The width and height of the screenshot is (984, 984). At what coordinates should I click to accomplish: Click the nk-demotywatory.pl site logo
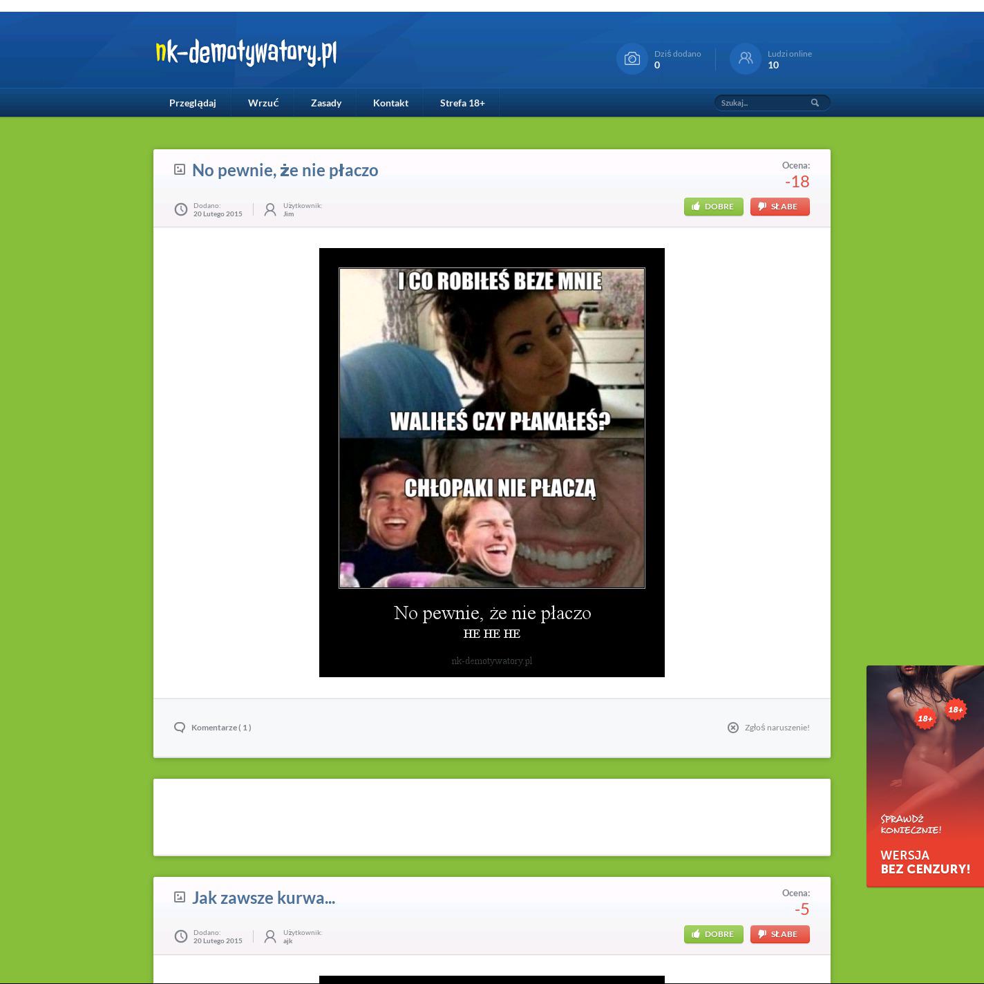click(246, 53)
